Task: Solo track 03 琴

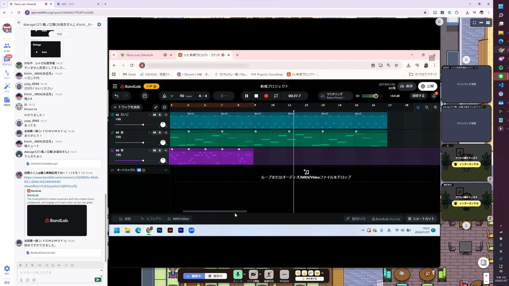Action: tap(159, 150)
